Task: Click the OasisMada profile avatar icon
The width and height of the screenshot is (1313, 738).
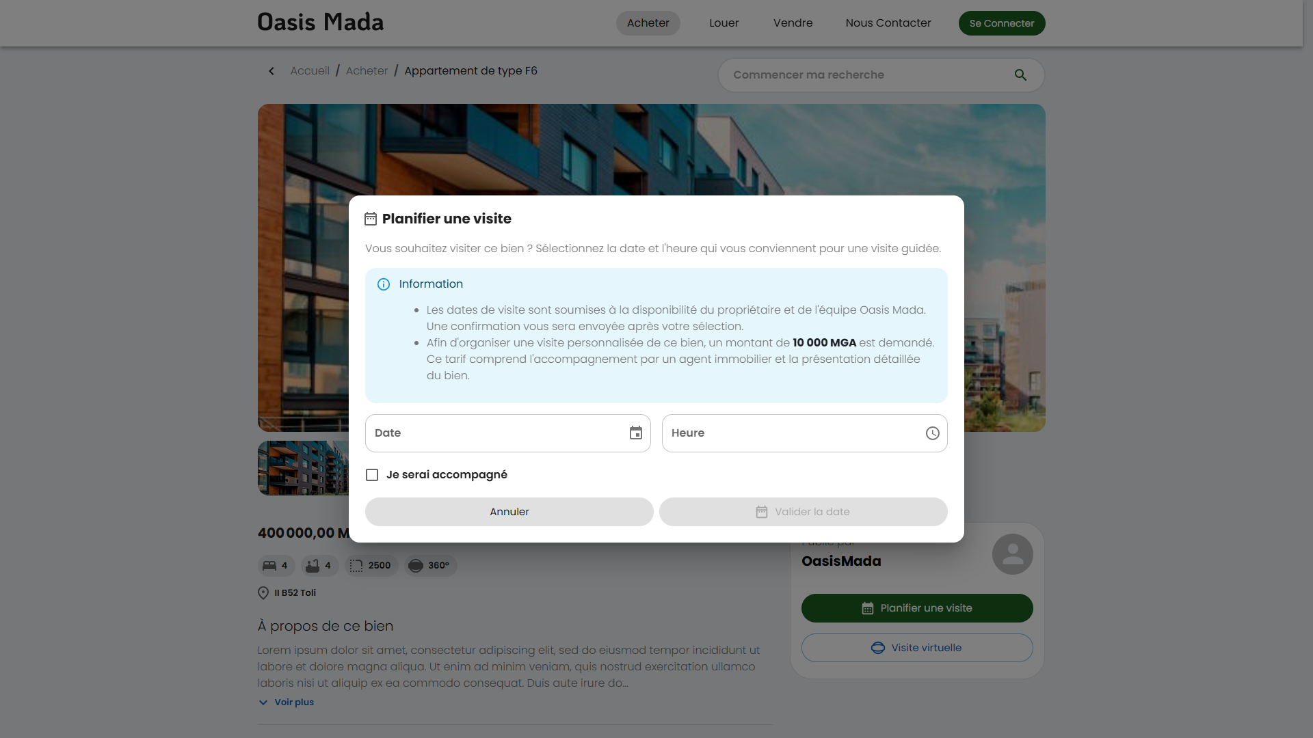Action: point(1012,554)
